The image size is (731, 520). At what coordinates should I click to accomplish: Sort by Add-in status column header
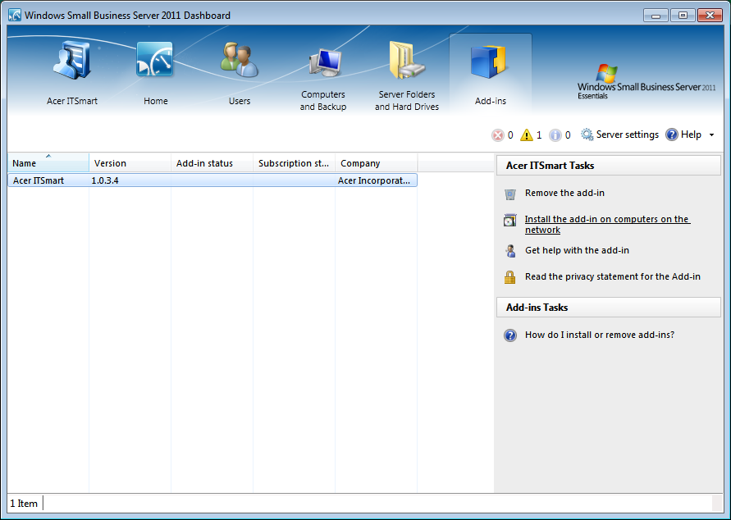click(212, 163)
